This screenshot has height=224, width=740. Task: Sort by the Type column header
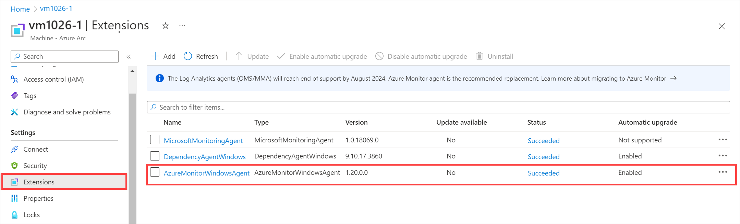(x=262, y=122)
